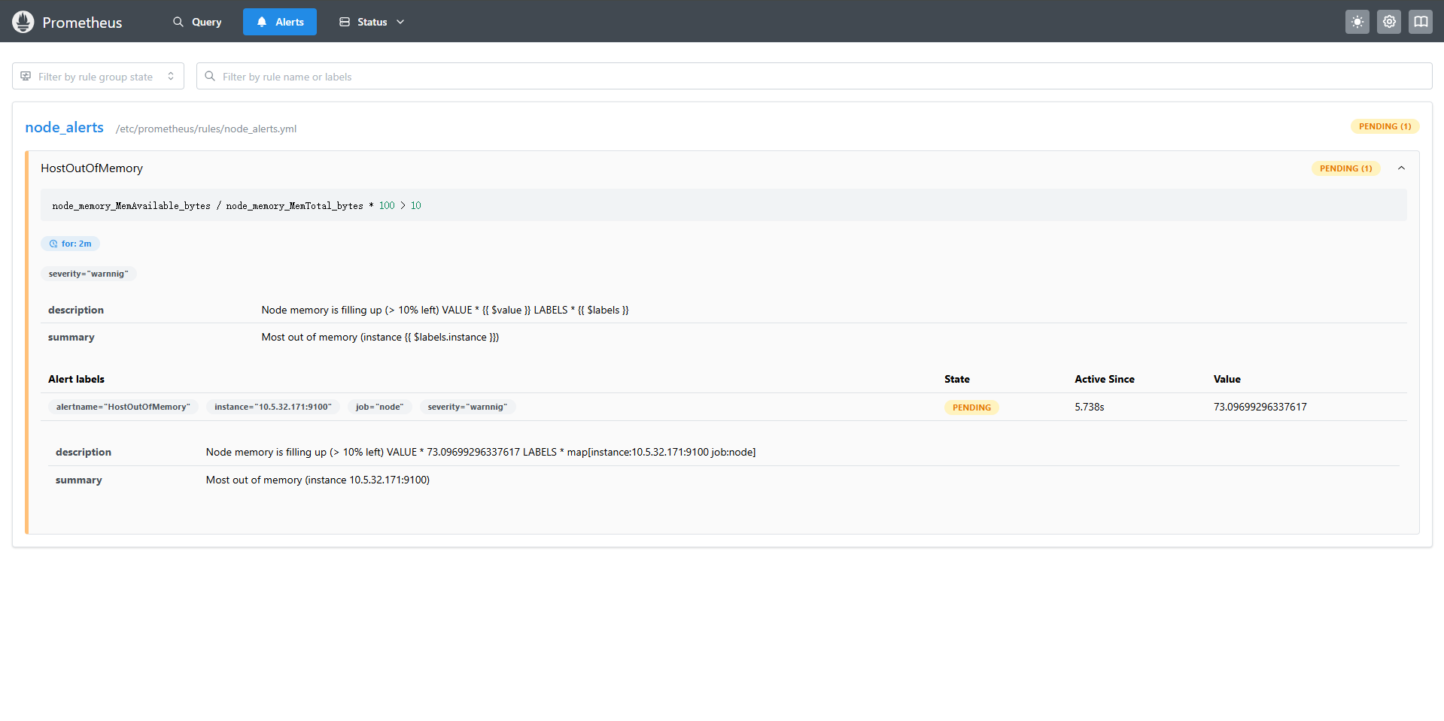Open documentation book icon
Viewport: 1444px width, 721px height.
pyautogui.click(x=1421, y=22)
